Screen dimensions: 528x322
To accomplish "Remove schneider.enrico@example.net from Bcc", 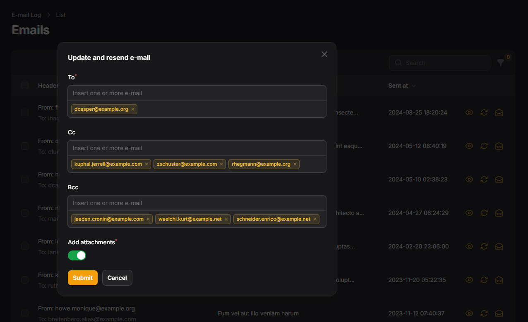I will (315, 219).
